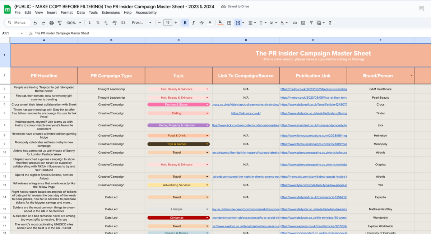Expand the Fashion & Shoes topic dropdown
Screen dimensions: 431x234
point(207,105)
